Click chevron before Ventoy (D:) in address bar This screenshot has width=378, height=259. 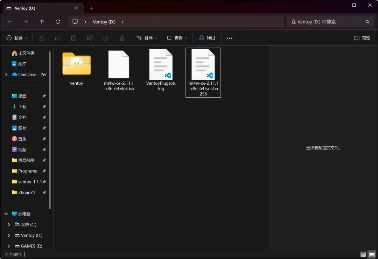point(85,22)
